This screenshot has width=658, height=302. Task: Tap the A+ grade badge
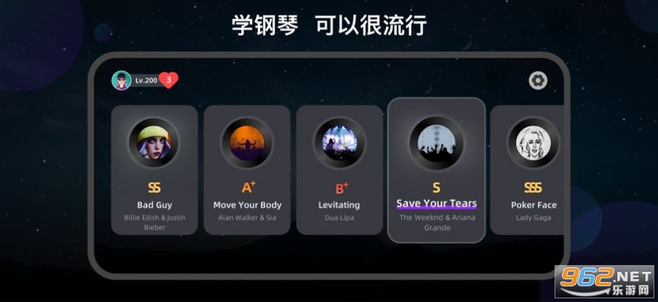coord(248,187)
